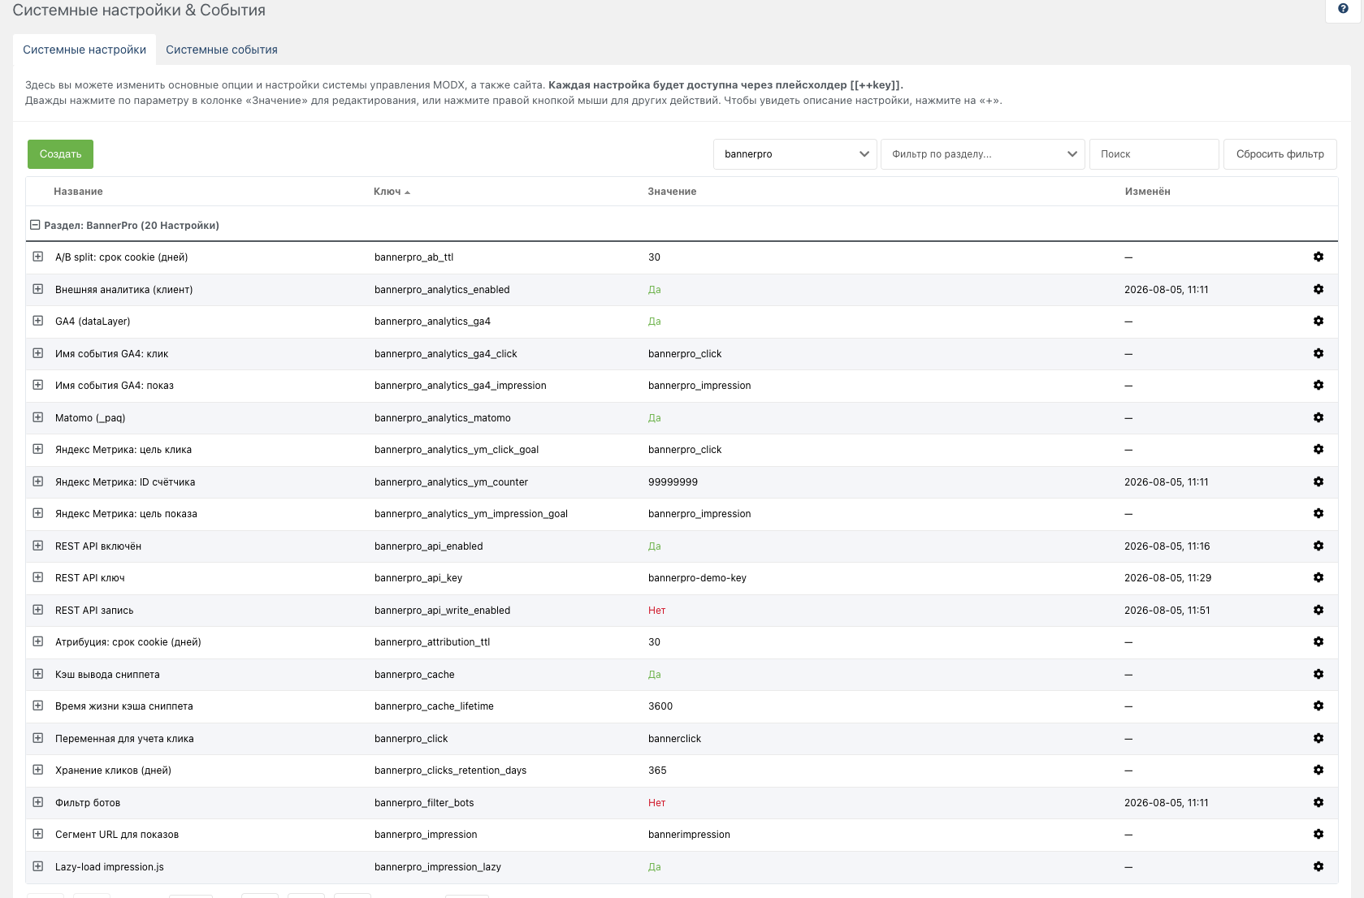
Task: Select the Да value of bannerpro_api_enabled
Action: (x=655, y=546)
